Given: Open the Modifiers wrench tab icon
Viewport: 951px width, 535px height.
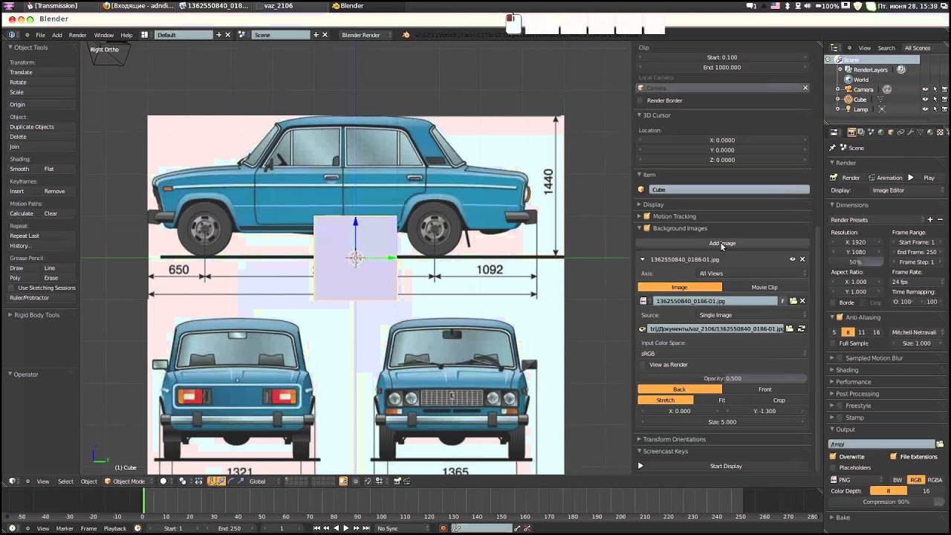Looking at the screenshot, I should 909,132.
